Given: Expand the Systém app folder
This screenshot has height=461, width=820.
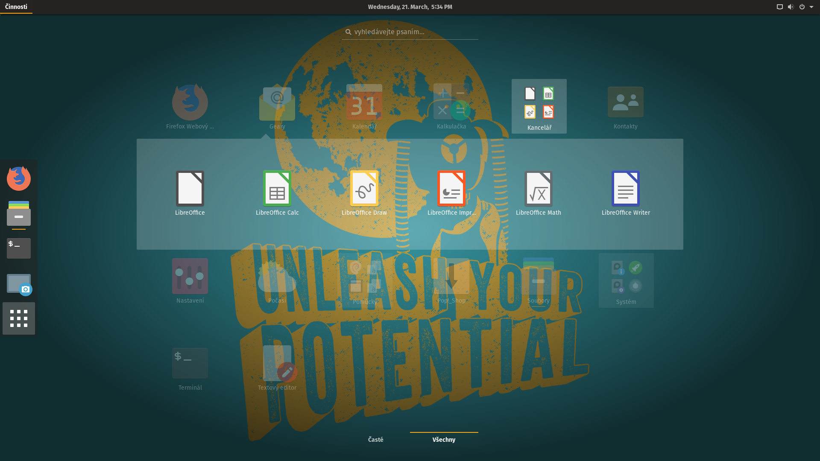Looking at the screenshot, I should [x=626, y=280].
